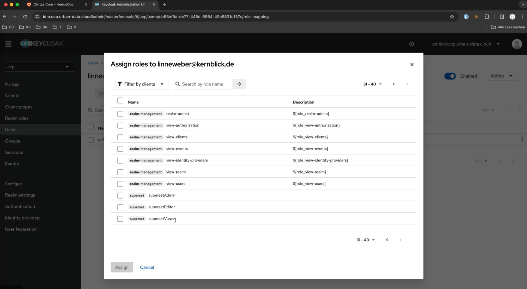This screenshot has width=527, height=289.
Task: Open the Filter by clients dropdown
Action: (142, 84)
